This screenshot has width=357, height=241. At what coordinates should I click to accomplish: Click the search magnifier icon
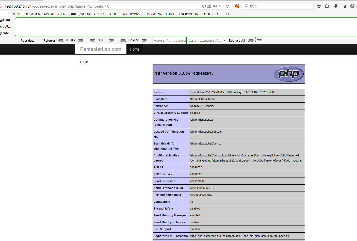[246, 6]
